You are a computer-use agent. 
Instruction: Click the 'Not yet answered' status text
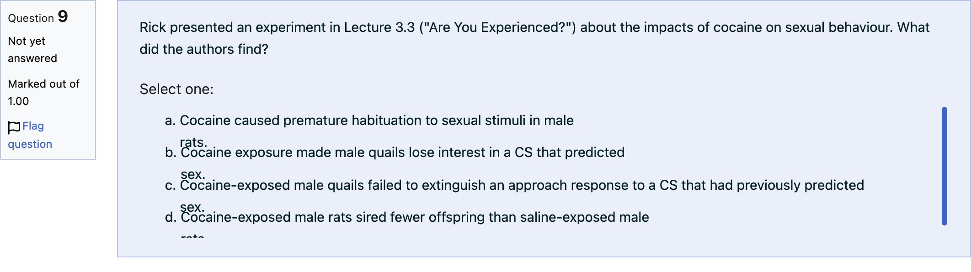point(32,50)
